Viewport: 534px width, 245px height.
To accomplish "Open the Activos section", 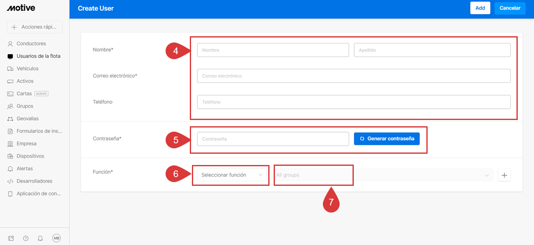I will coord(25,81).
